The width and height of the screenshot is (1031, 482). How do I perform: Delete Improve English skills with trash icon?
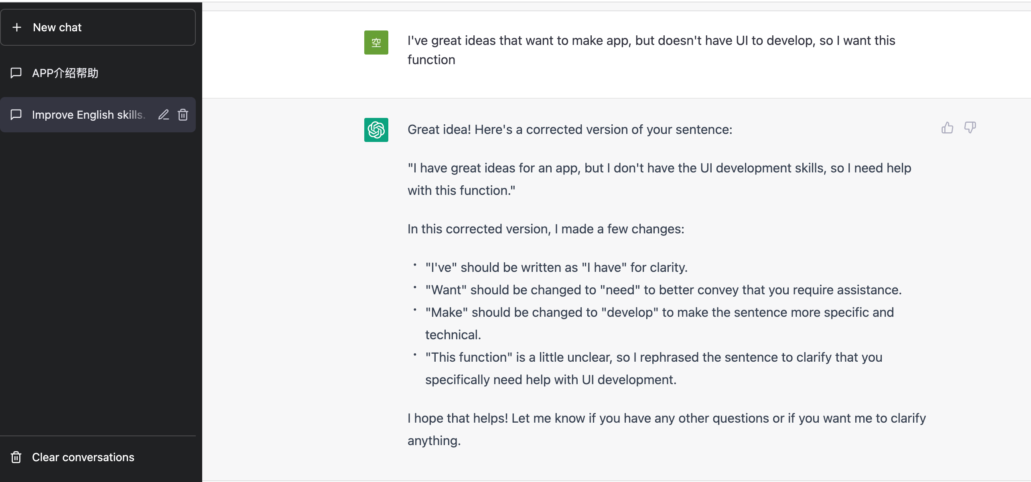tap(183, 115)
